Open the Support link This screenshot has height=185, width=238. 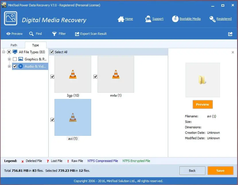(x=158, y=19)
